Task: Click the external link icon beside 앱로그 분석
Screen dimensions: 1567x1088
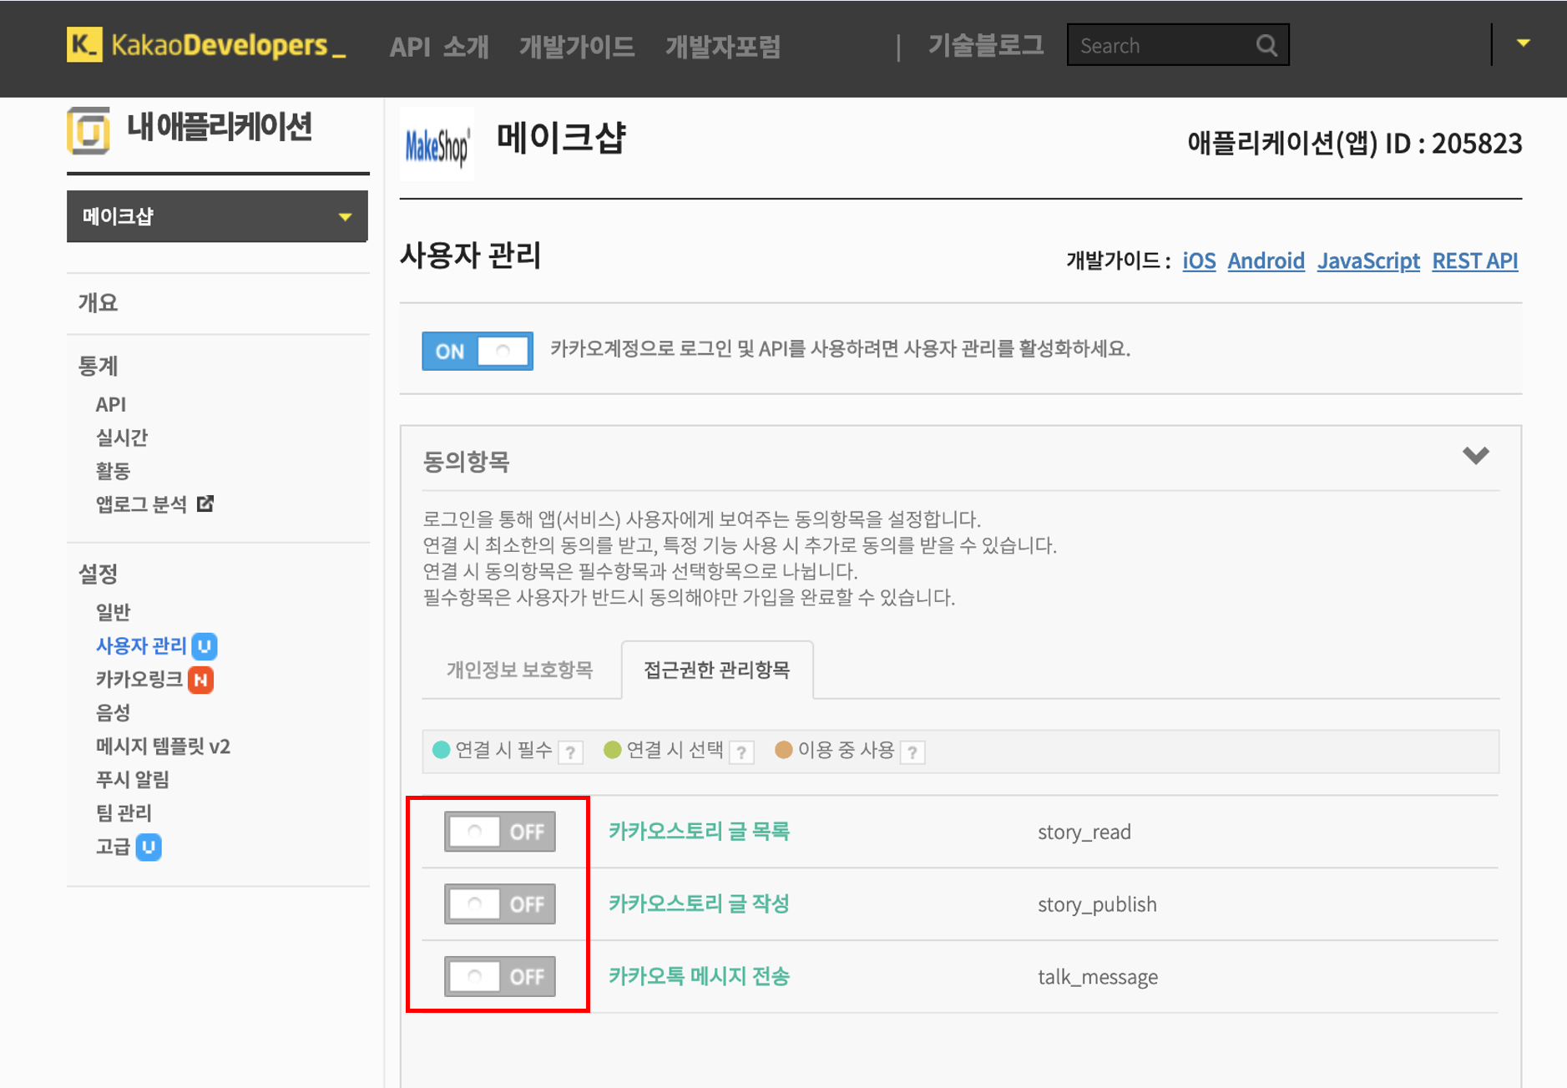Action: (205, 504)
